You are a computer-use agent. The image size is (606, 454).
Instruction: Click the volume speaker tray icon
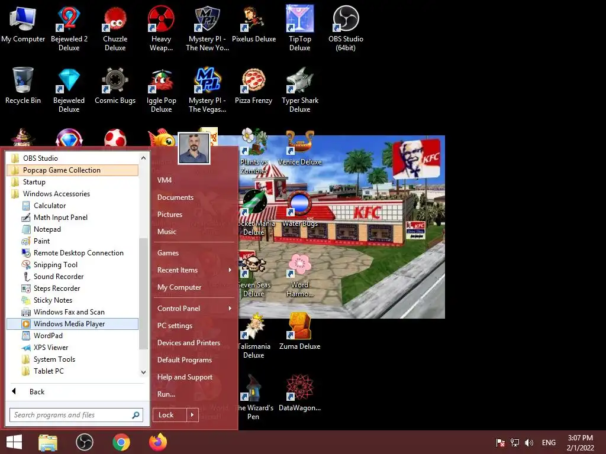528,442
